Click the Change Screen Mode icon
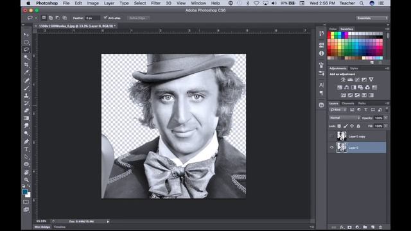The image size is (411, 231). click(x=26, y=210)
